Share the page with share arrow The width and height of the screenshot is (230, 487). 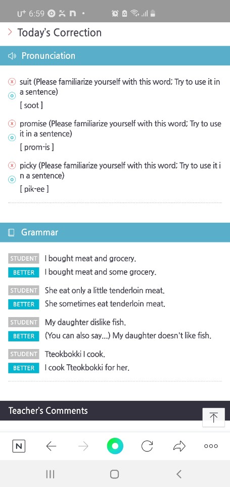coord(179,446)
